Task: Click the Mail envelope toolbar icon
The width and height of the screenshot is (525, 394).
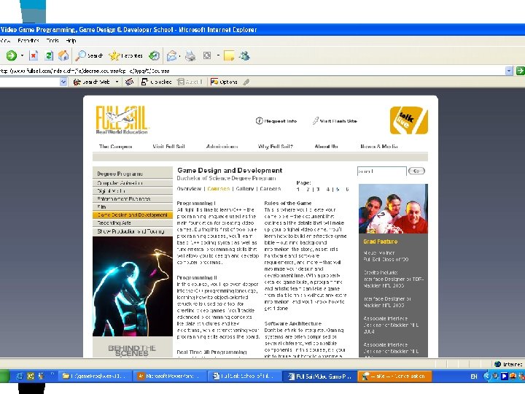Action: (171, 55)
